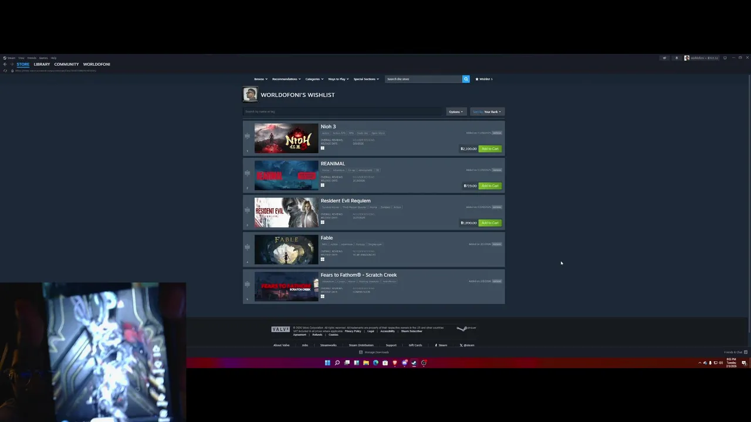The height and width of the screenshot is (422, 751).
Task: Open Microsoft Edge from the taskbar
Action: pos(375,363)
